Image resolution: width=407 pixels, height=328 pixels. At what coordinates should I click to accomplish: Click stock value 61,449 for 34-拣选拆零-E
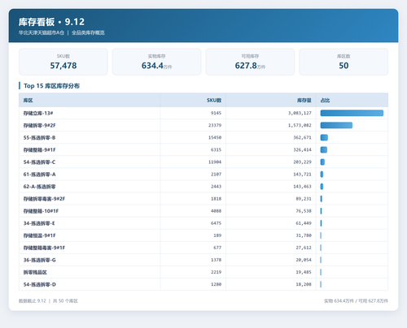point(304,223)
